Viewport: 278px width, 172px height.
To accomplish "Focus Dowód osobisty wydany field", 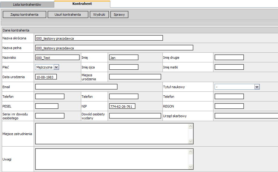I will click(135, 116).
